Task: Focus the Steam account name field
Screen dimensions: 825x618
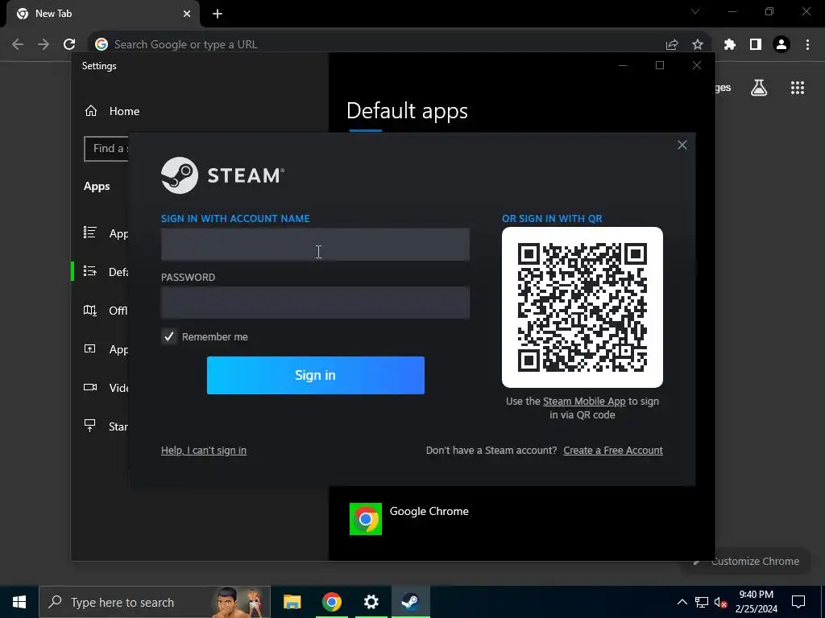Action: tap(315, 245)
